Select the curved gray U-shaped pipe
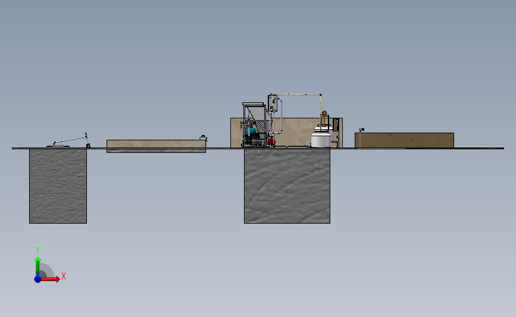Screen dimensions: 516x317 (x=280, y=117)
